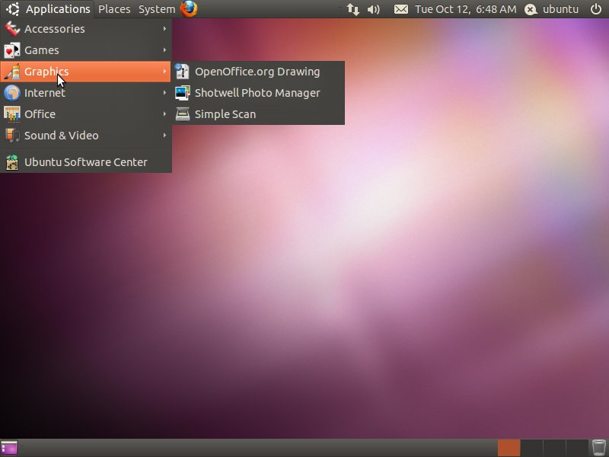Open the Applications menu
The height and width of the screenshot is (457, 609).
pos(47,9)
